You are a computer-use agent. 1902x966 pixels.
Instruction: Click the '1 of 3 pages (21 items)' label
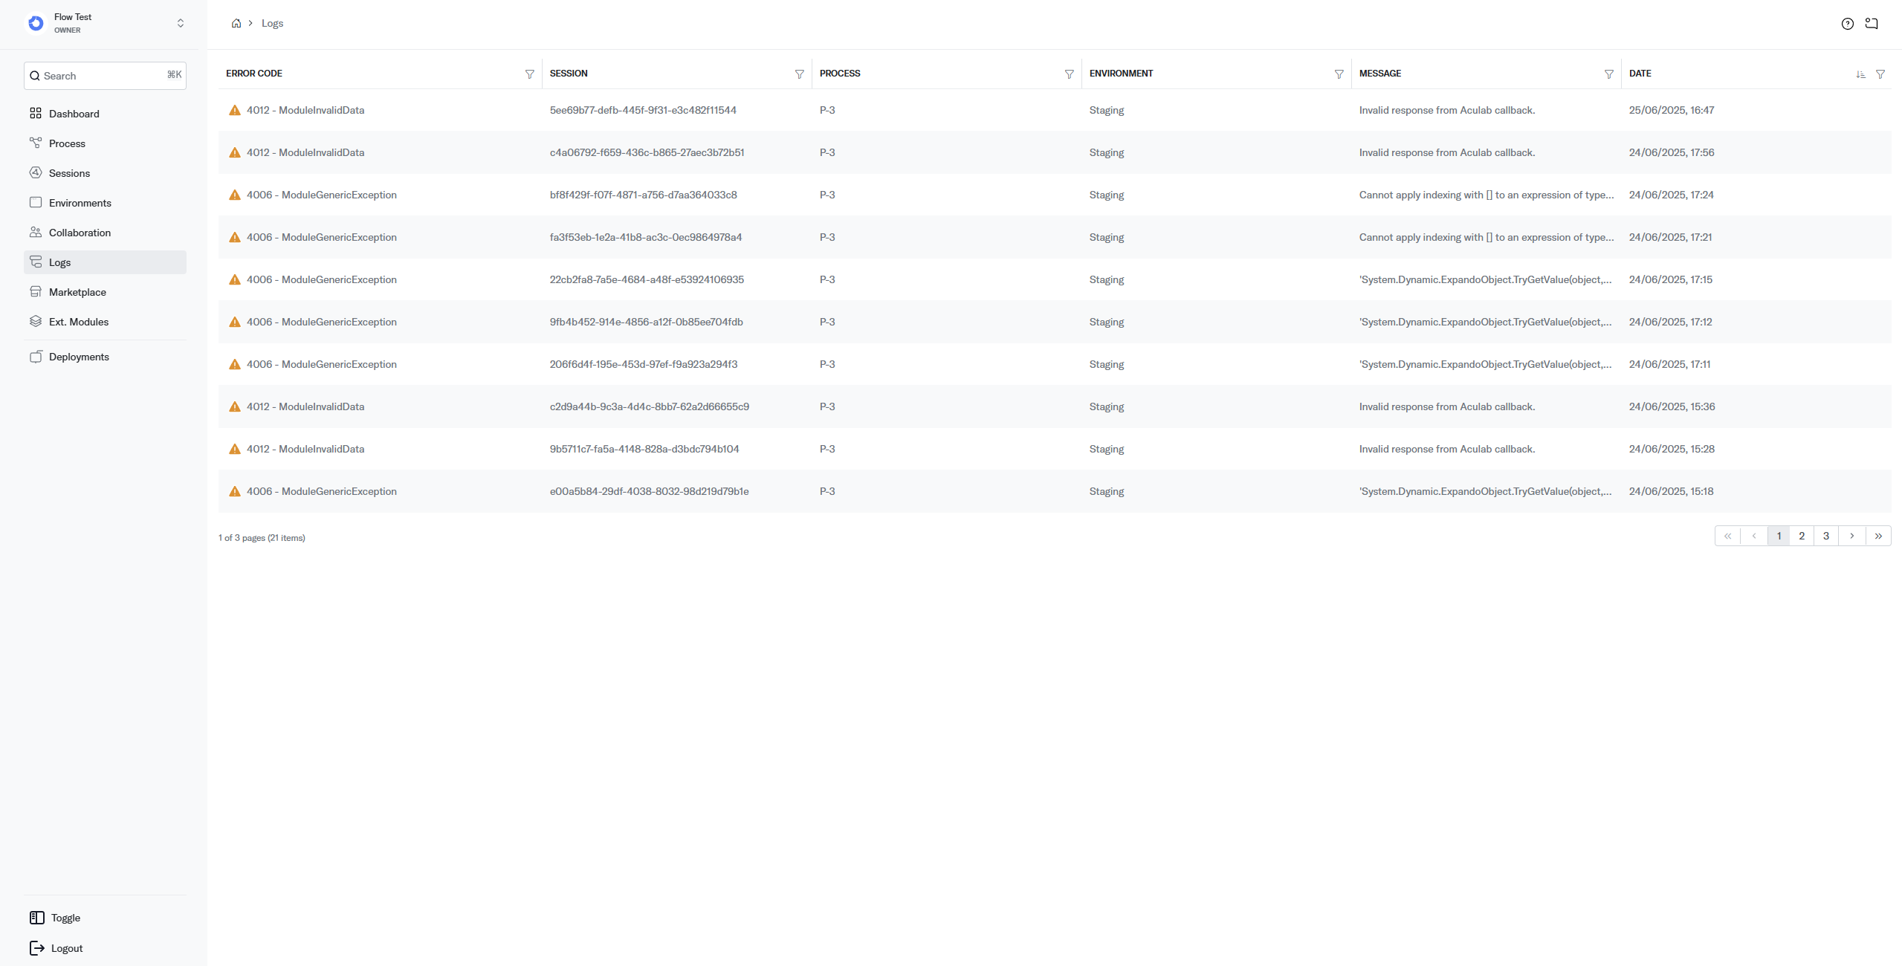point(262,538)
